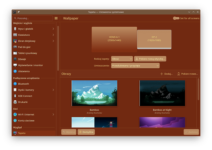Toggle Set for all screens switch

pyautogui.click(x=176, y=18)
